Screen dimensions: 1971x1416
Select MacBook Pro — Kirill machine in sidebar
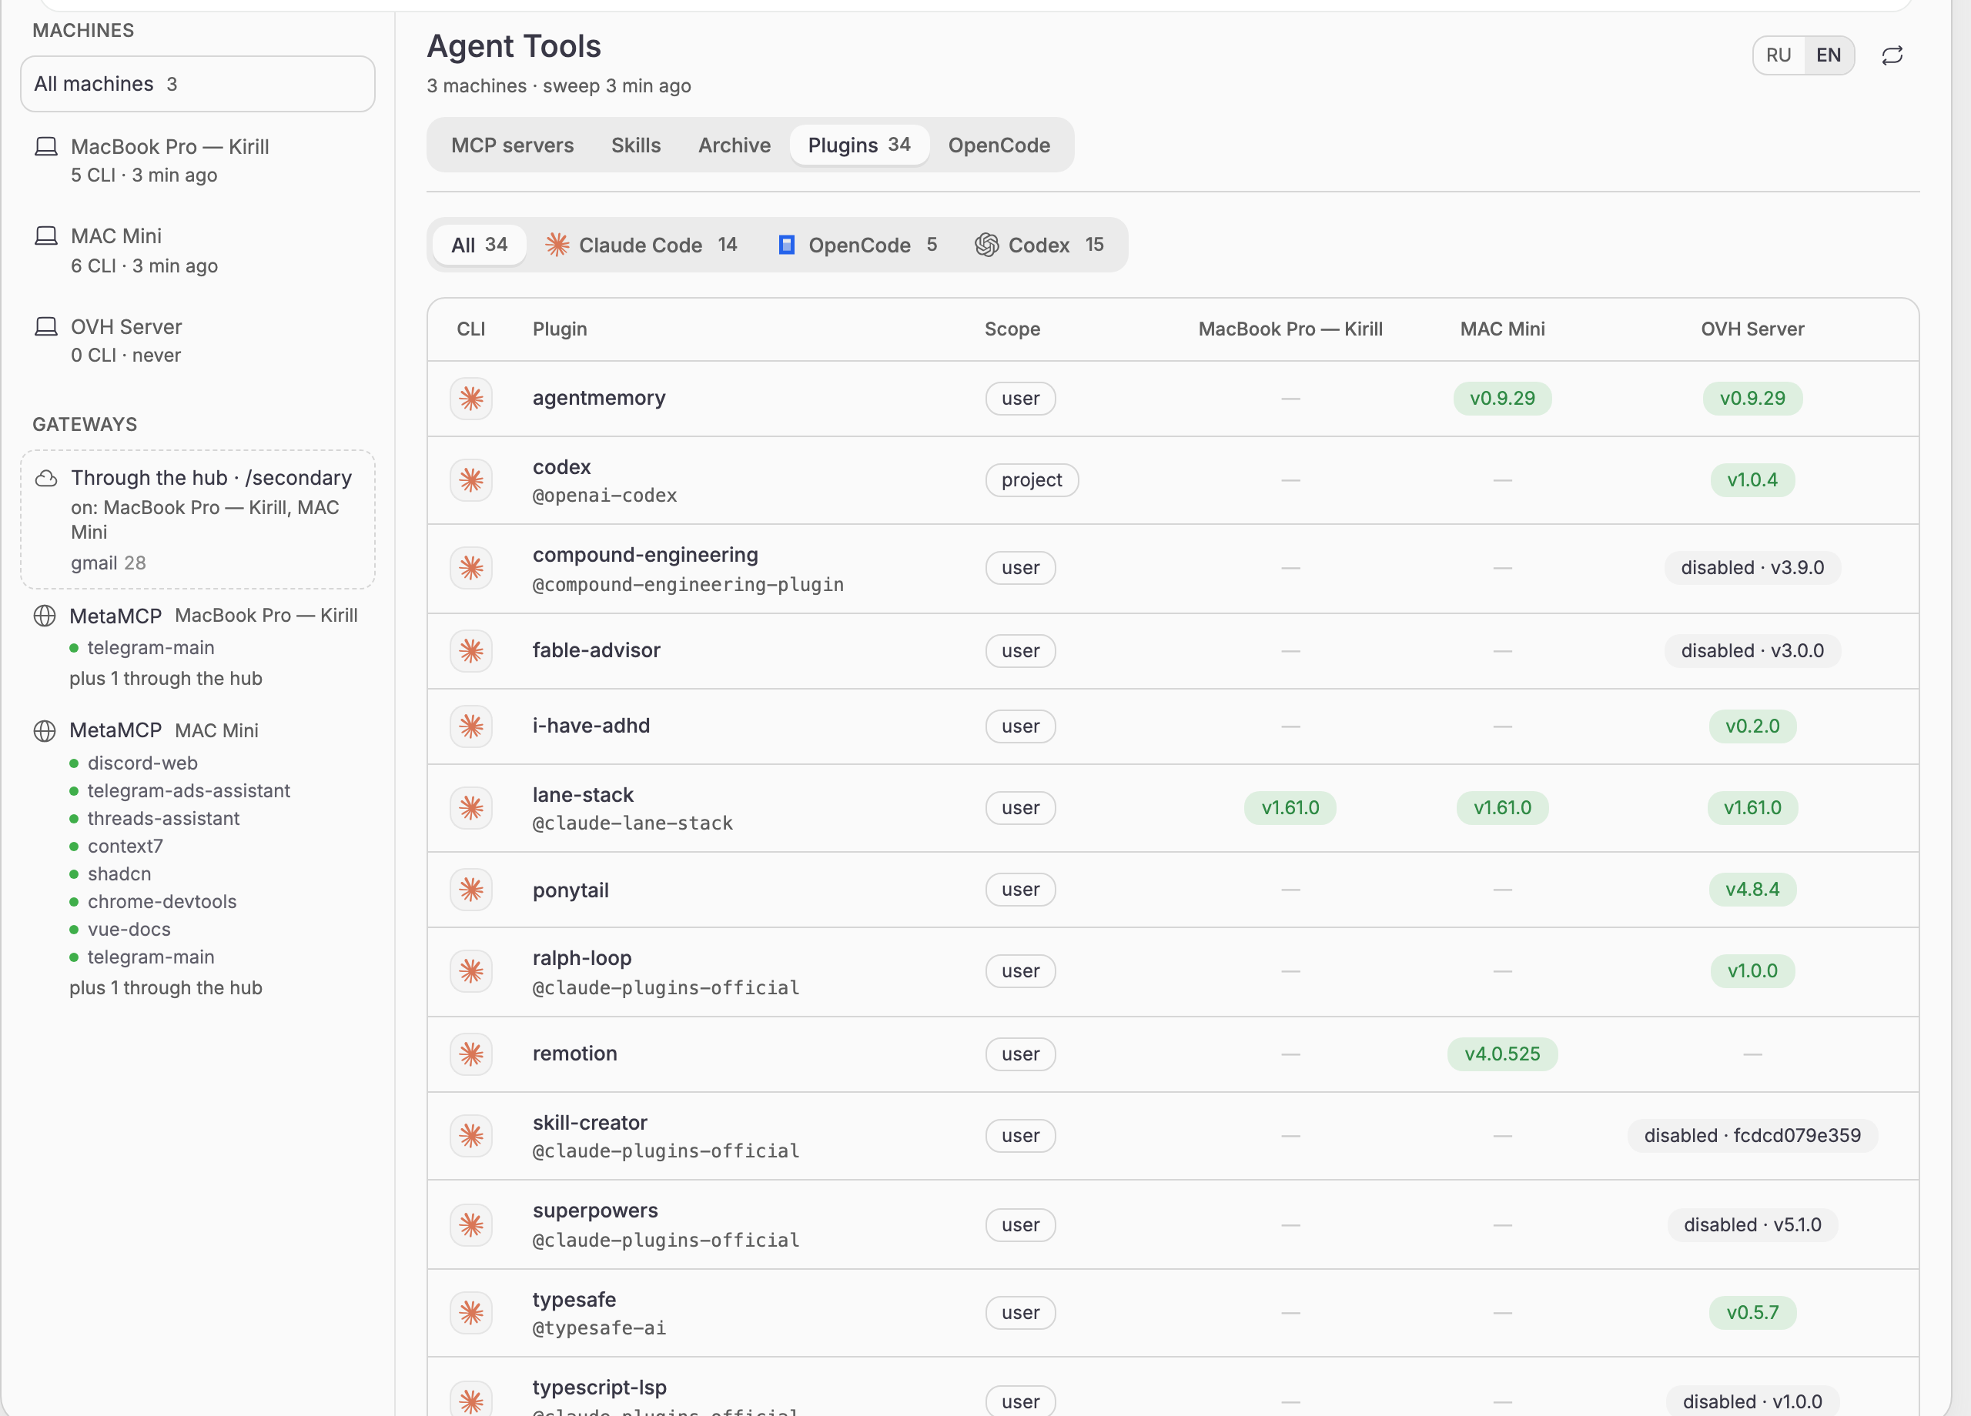point(197,161)
